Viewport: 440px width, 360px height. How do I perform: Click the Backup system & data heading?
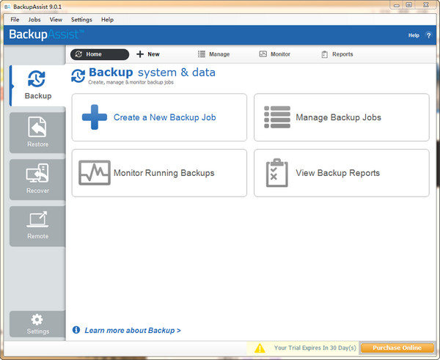[152, 73]
